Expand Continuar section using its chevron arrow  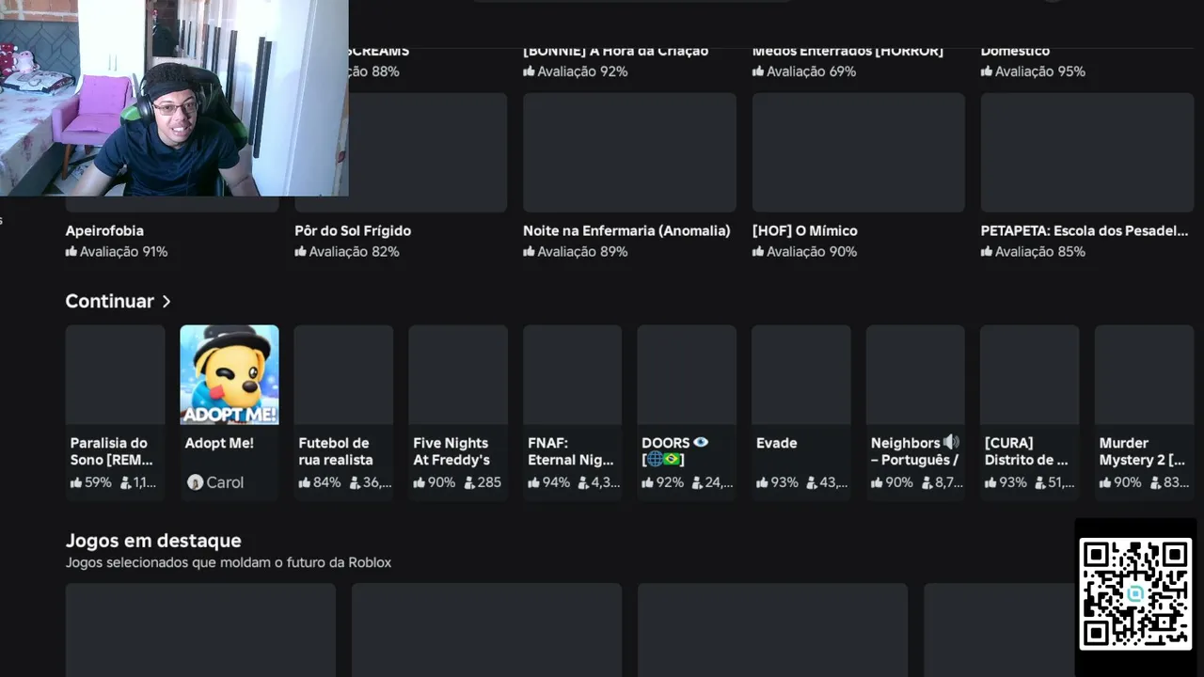tap(166, 302)
